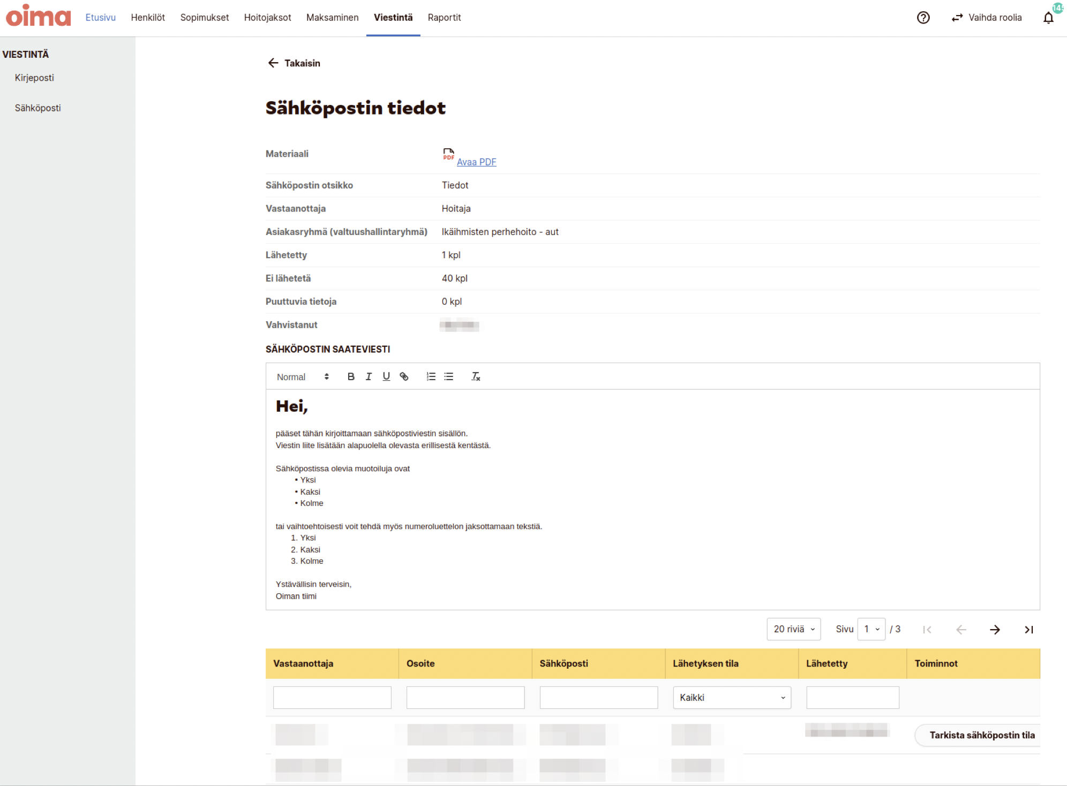
Task: Switch to Kirjeposti in sidebar
Action: pyautogui.click(x=34, y=78)
